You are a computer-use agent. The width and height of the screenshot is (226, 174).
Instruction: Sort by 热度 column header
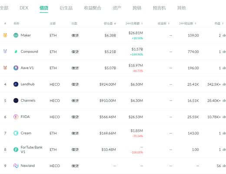point(219,23)
